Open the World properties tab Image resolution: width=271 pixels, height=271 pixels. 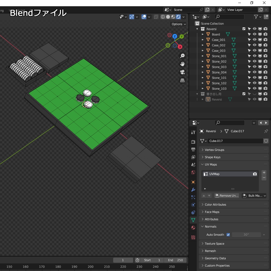click(x=193, y=172)
